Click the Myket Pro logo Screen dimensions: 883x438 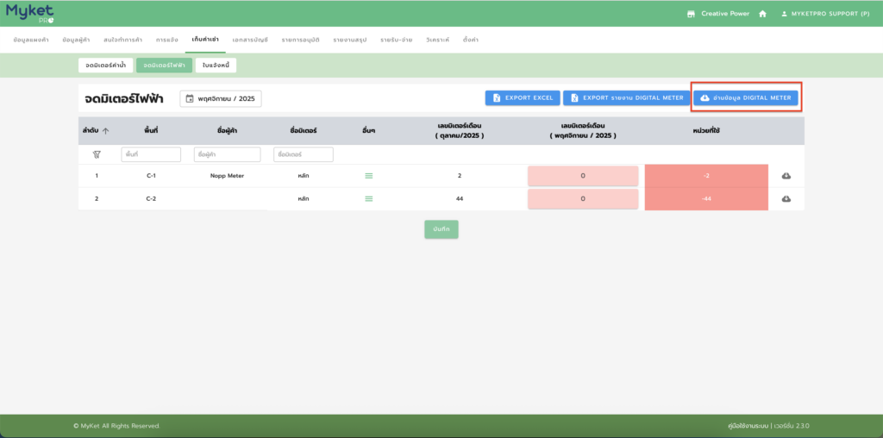pos(29,13)
